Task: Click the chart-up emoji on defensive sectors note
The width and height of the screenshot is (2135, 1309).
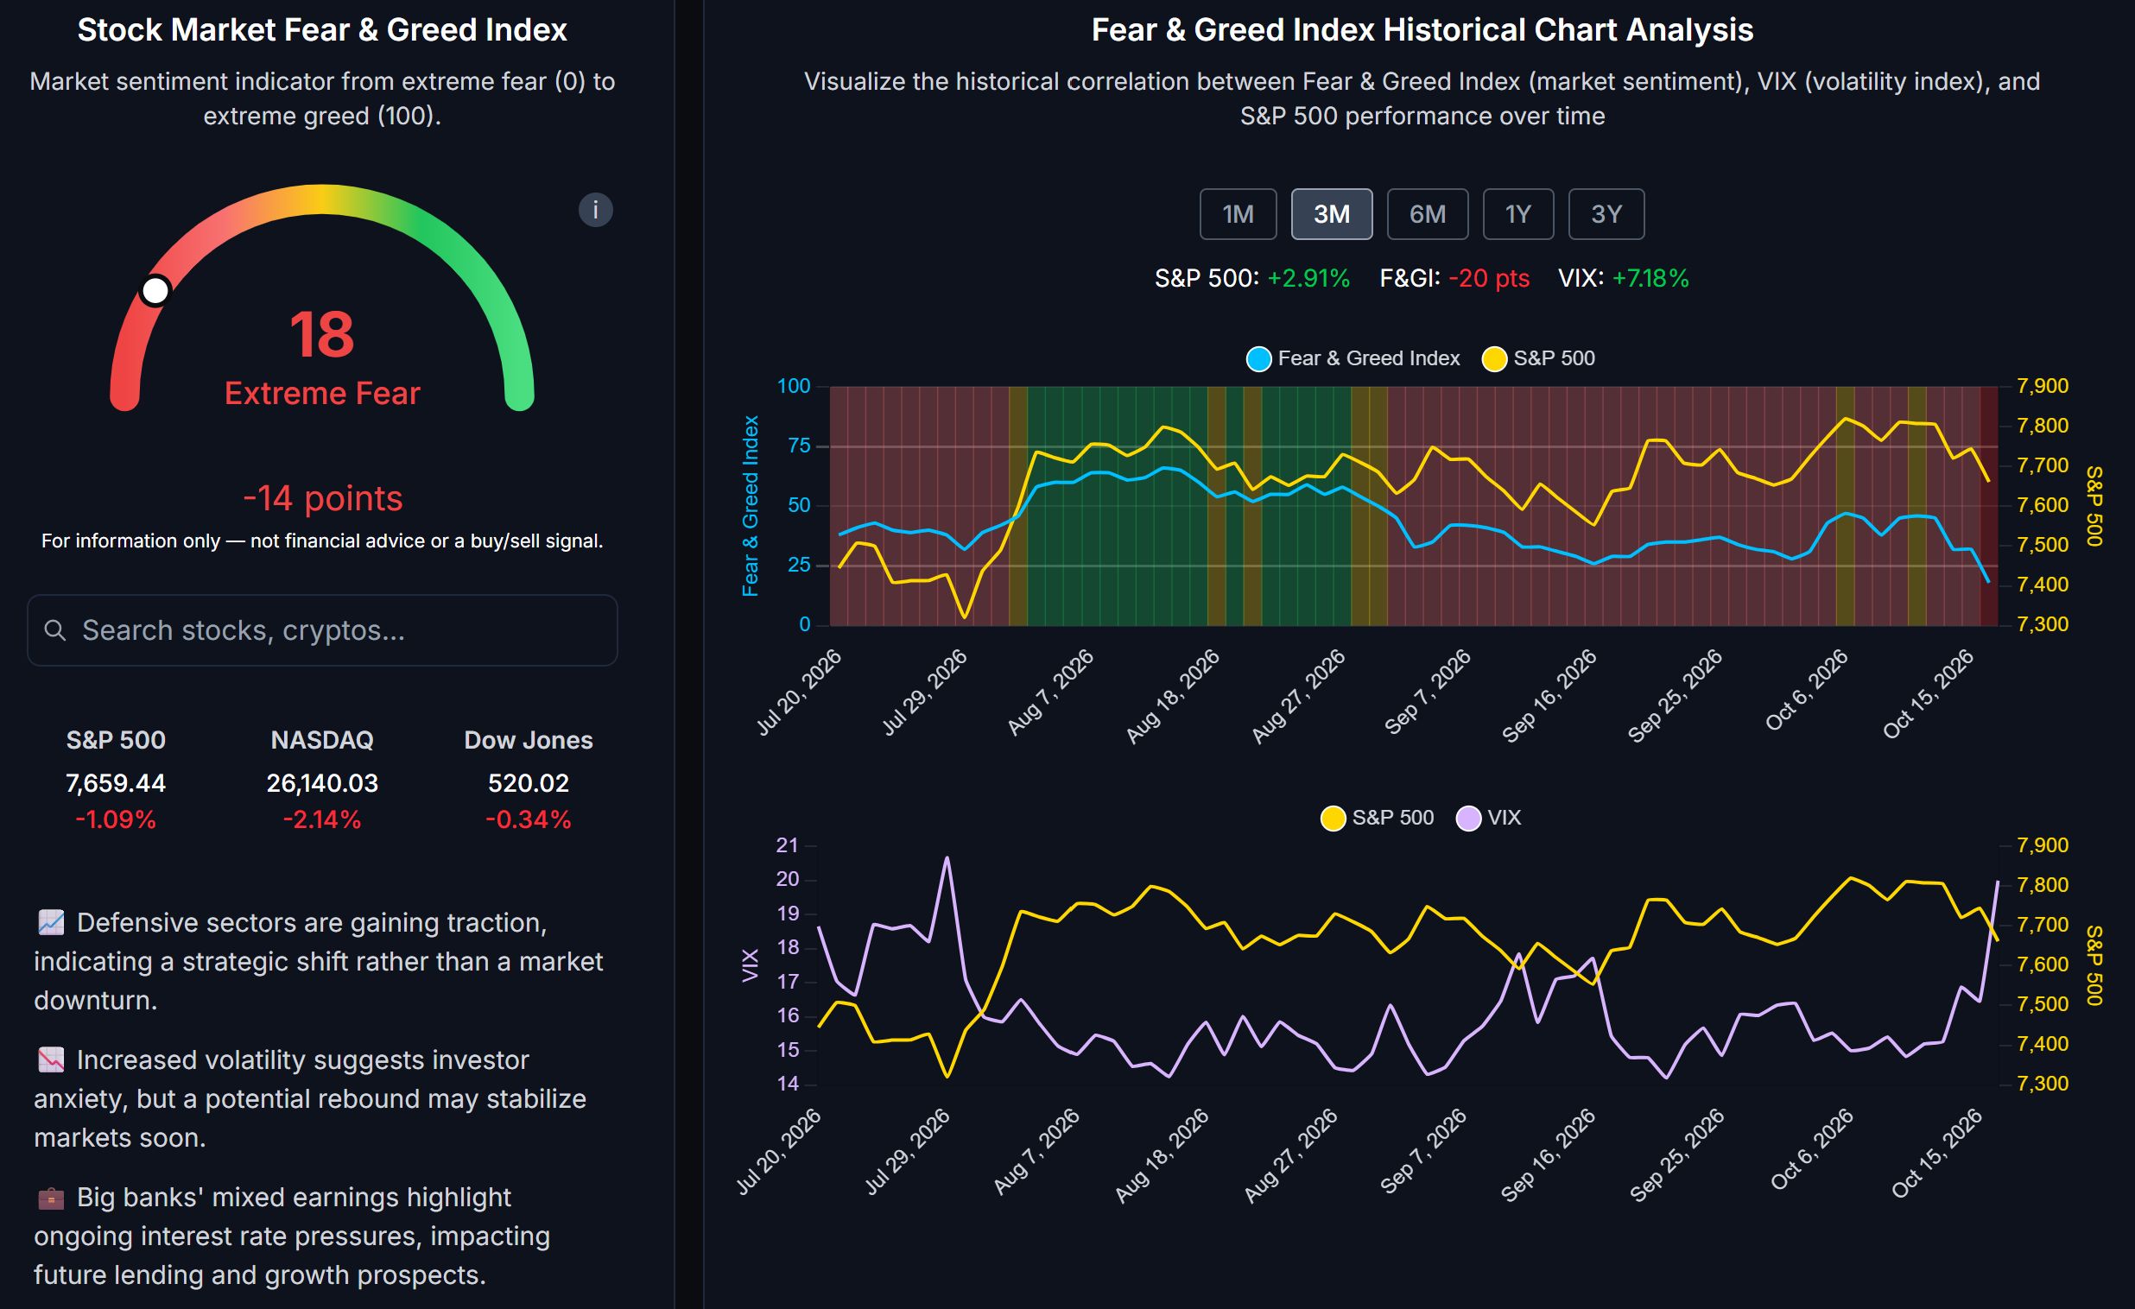Action: click(x=51, y=923)
